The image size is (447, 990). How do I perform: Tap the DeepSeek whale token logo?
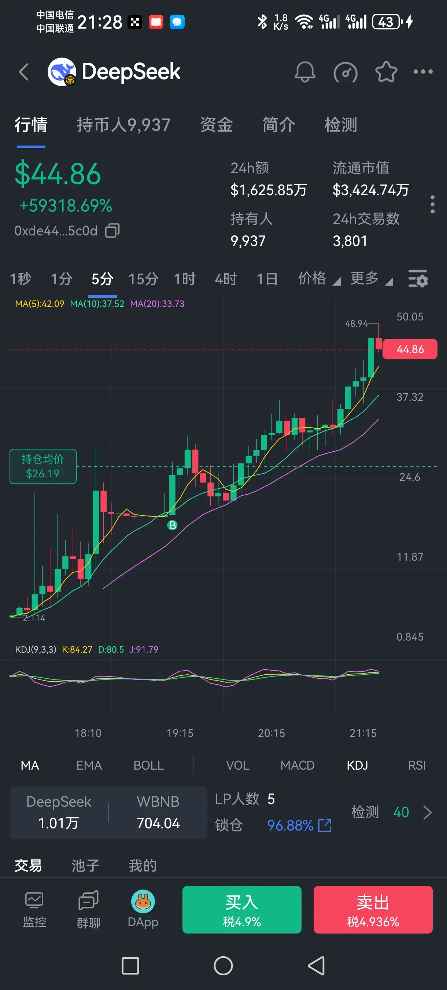62,72
